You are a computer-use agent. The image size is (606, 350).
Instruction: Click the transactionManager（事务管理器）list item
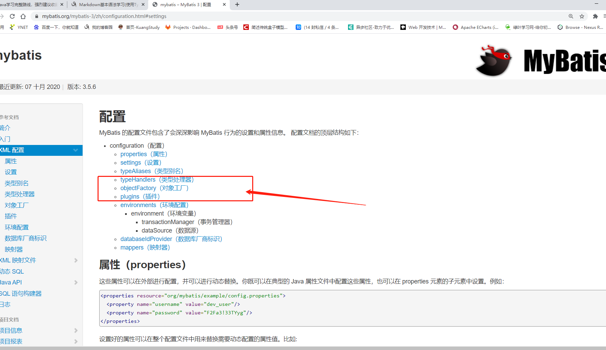[187, 222]
